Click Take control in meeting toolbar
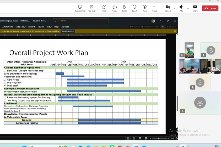The height and width of the screenshot is (147, 221). [x=80, y=8]
